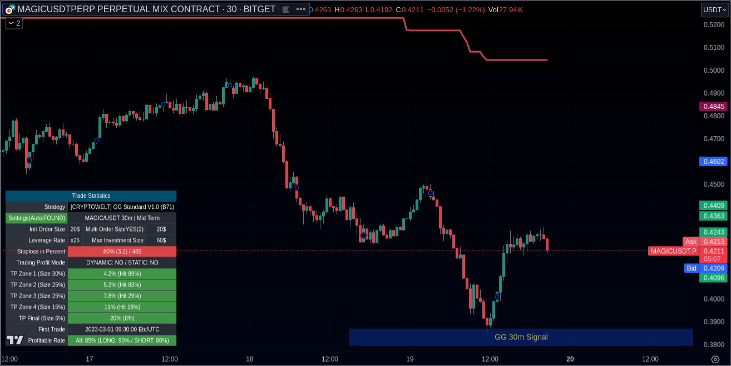Click the circle signal marker near 0.4000 low
731x366 pixels.
pyautogui.click(x=497, y=297)
